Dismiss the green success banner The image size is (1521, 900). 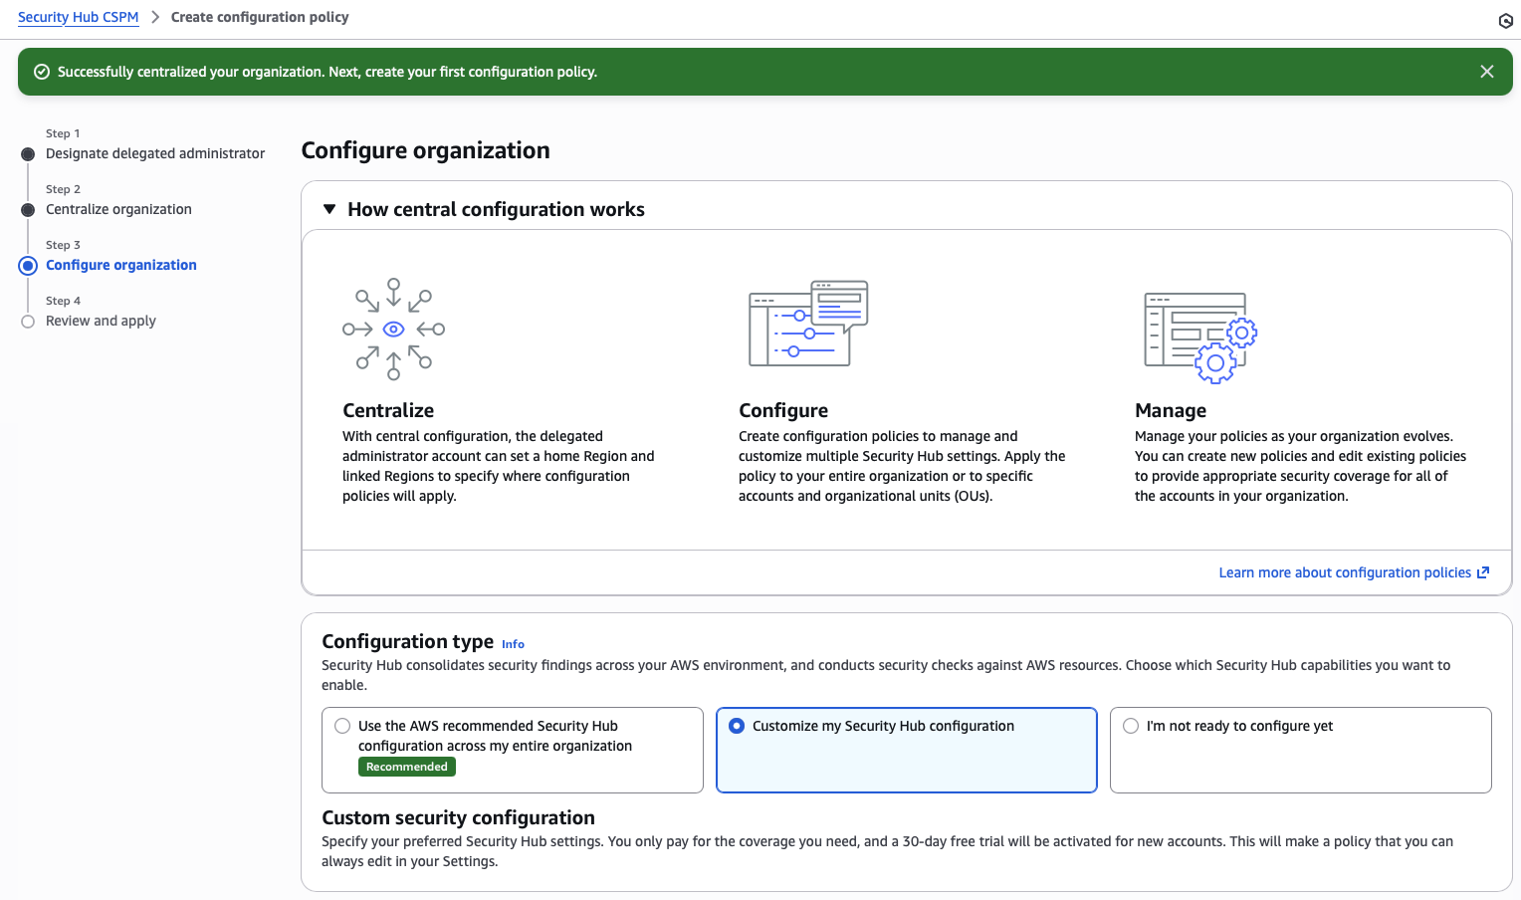click(x=1486, y=72)
